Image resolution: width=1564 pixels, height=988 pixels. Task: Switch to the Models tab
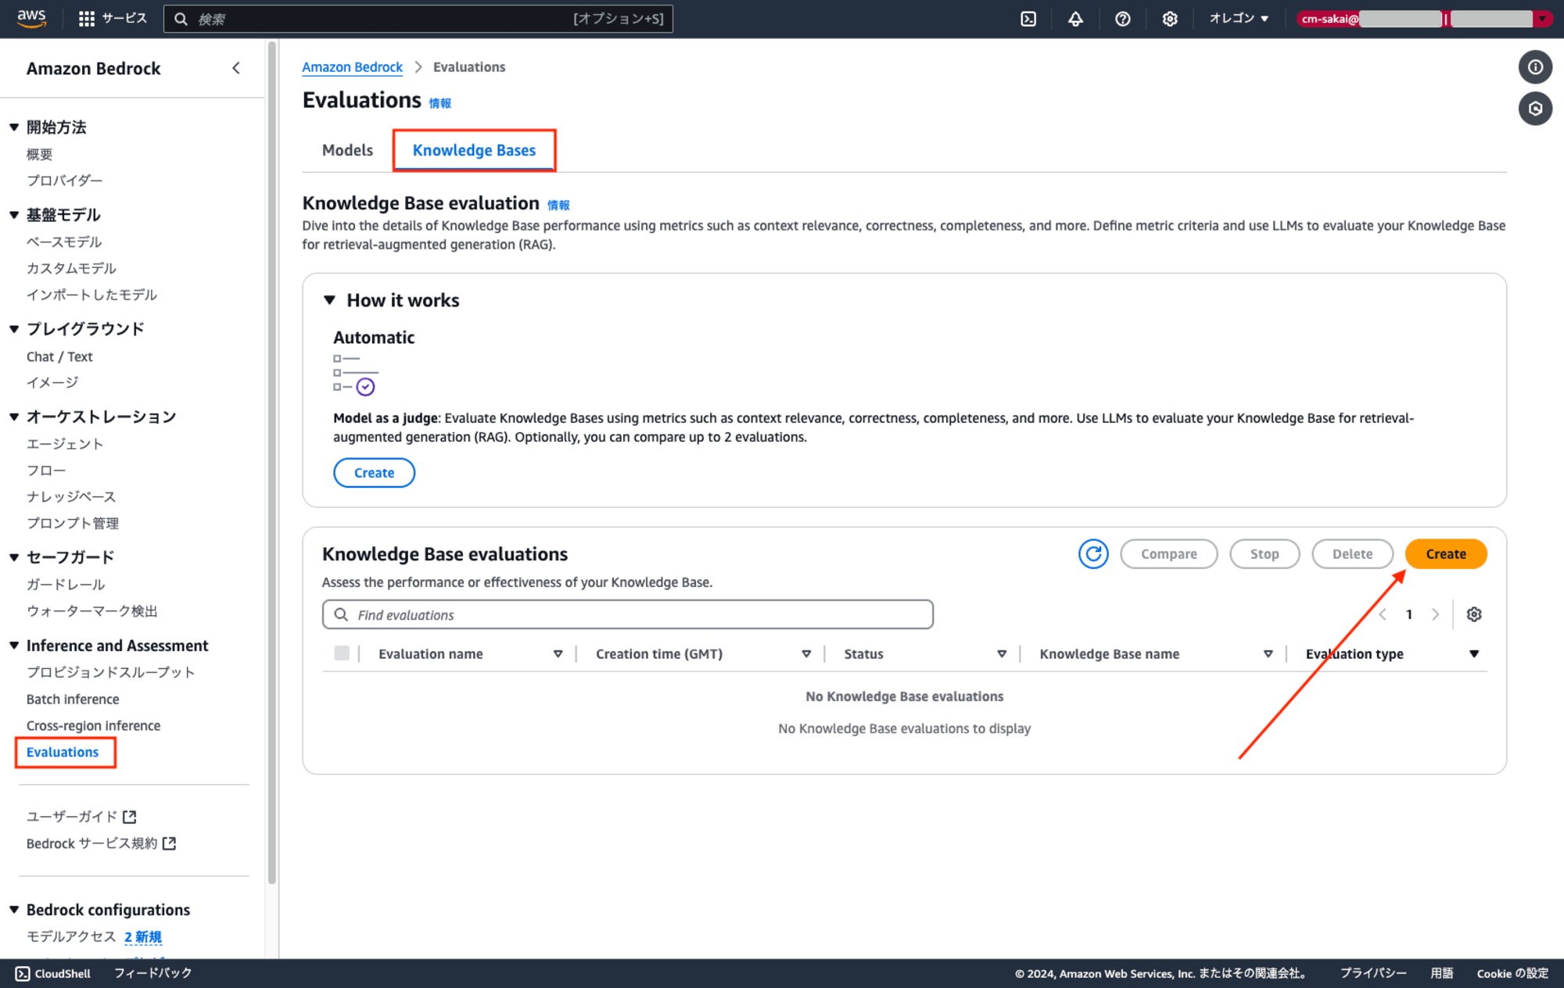click(347, 150)
